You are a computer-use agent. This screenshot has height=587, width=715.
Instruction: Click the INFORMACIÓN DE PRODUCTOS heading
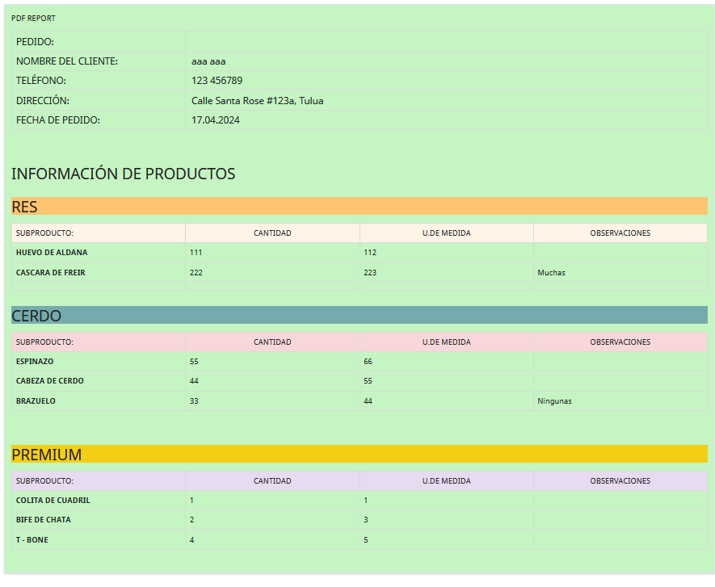point(123,174)
